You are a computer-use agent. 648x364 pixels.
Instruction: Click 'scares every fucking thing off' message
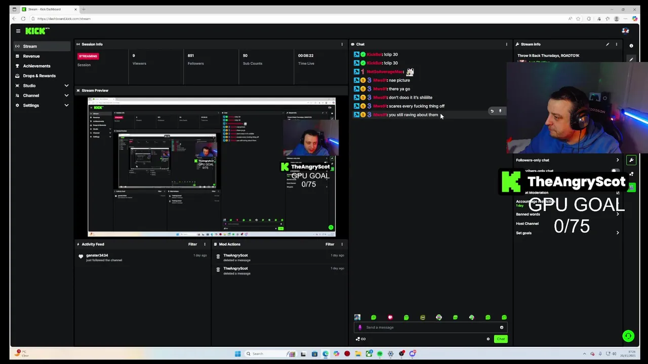(417, 106)
